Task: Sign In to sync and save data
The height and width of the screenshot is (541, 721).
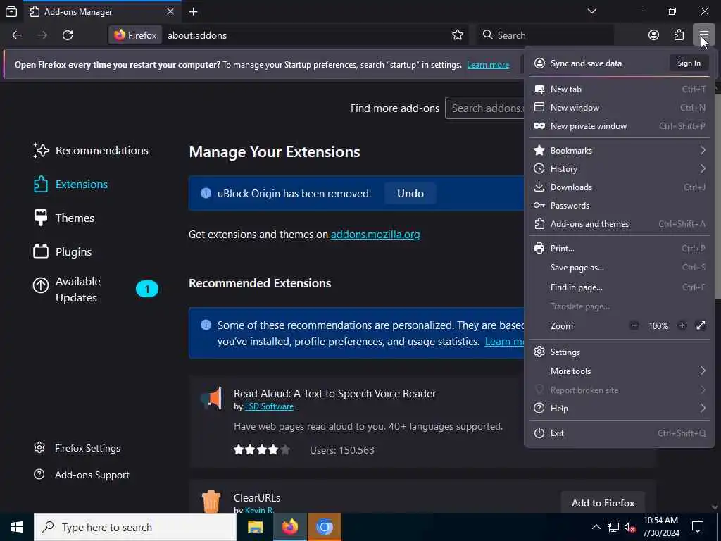Action: [689, 63]
